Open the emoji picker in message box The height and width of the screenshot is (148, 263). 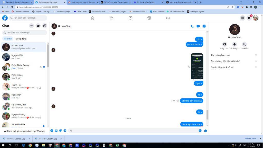pyautogui.click(x=200, y=131)
